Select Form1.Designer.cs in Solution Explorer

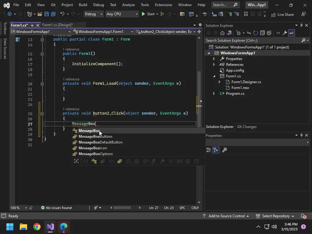[246, 82]
